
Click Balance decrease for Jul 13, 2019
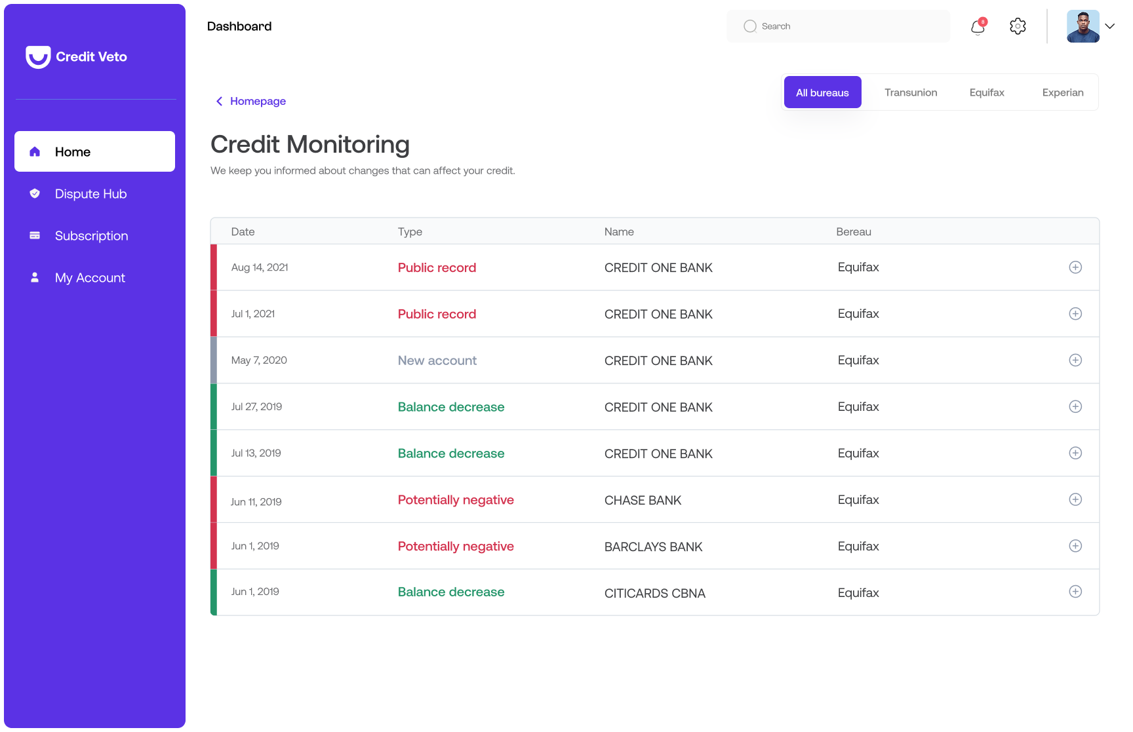451,453
